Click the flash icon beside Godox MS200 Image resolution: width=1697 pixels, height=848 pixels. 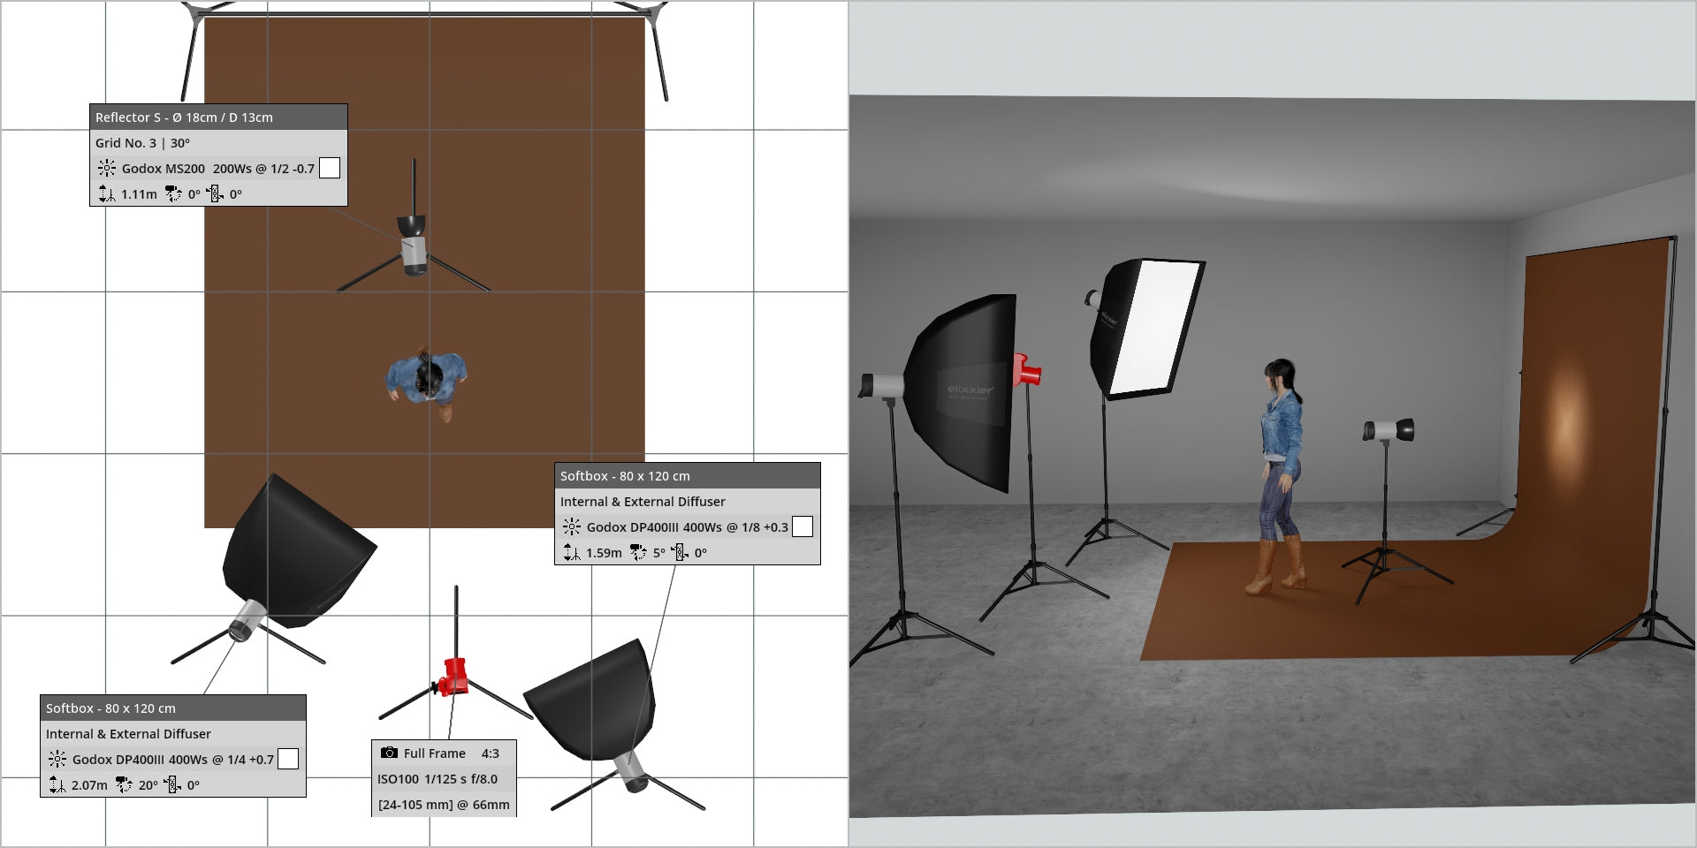pyautogui.click(x=107, y=168)
